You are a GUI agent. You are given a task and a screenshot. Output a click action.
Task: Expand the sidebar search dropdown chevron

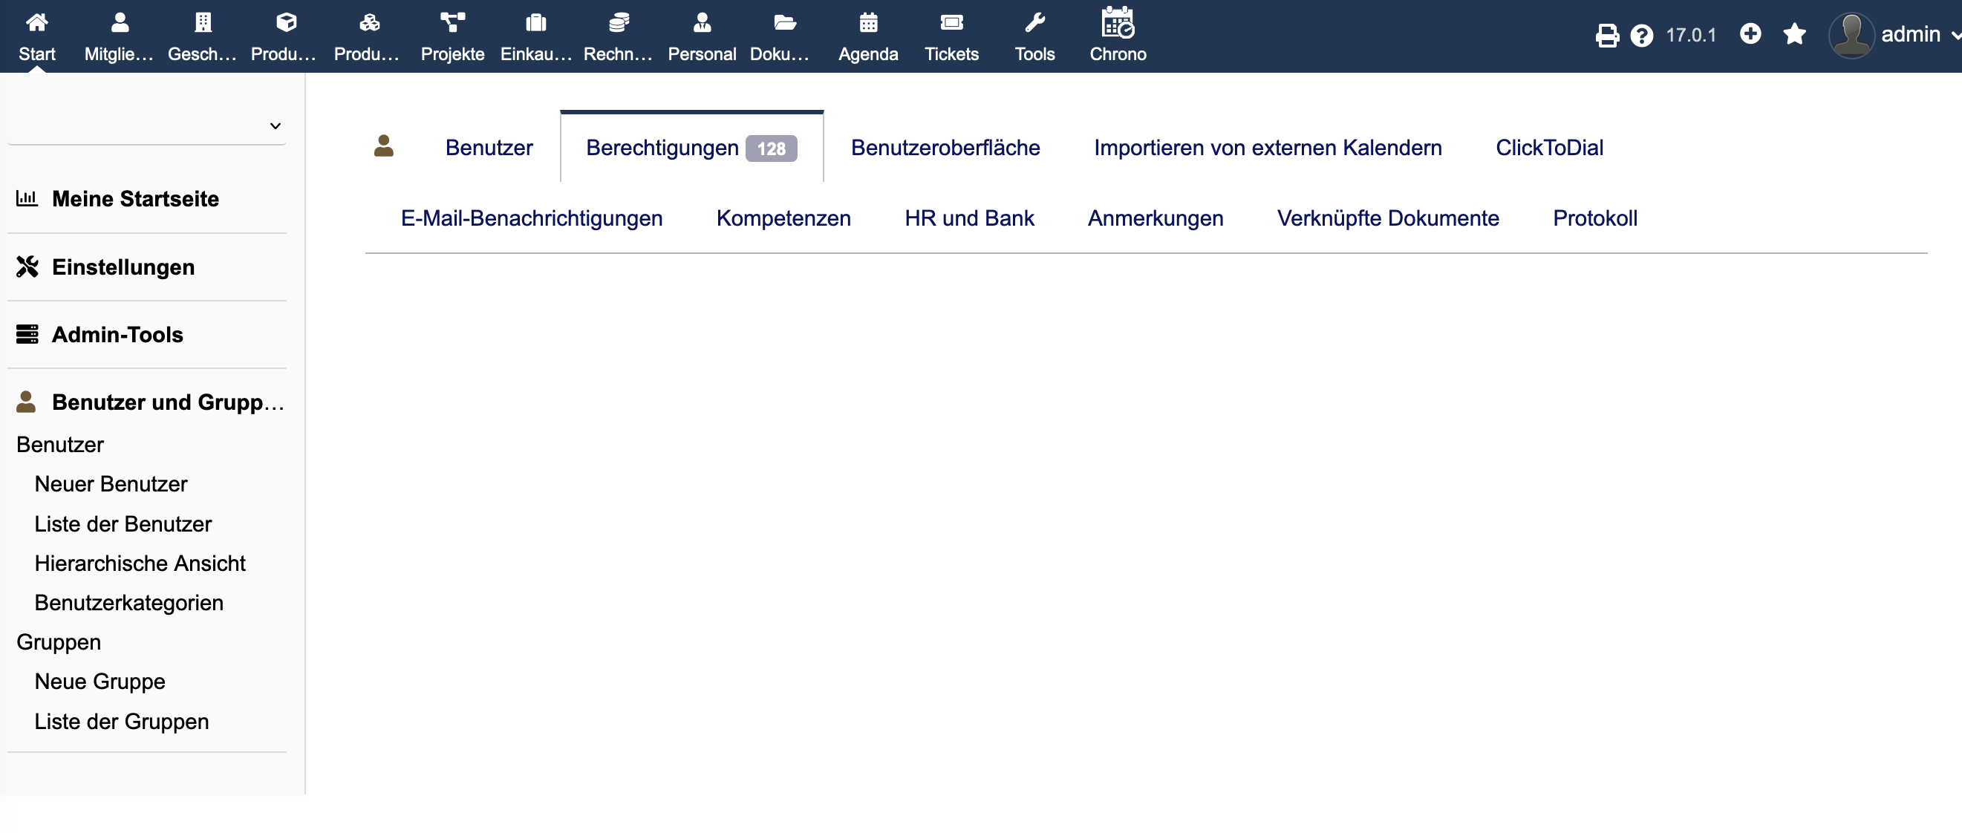pos(275,125)
